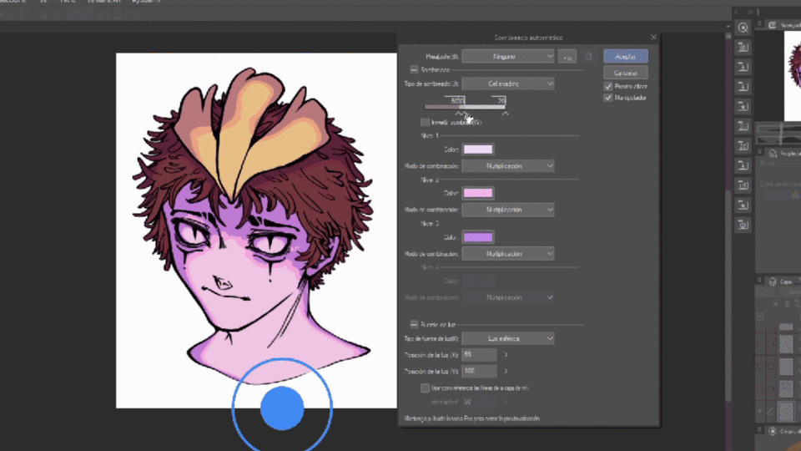The width and height of the screenshot is (801, 451).
Task: Pick the Nivel 3 purple color swatch
Action: tap(478, 237)
